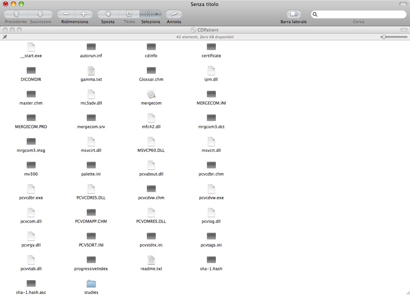Click the Cerca search field

[358, 14]
